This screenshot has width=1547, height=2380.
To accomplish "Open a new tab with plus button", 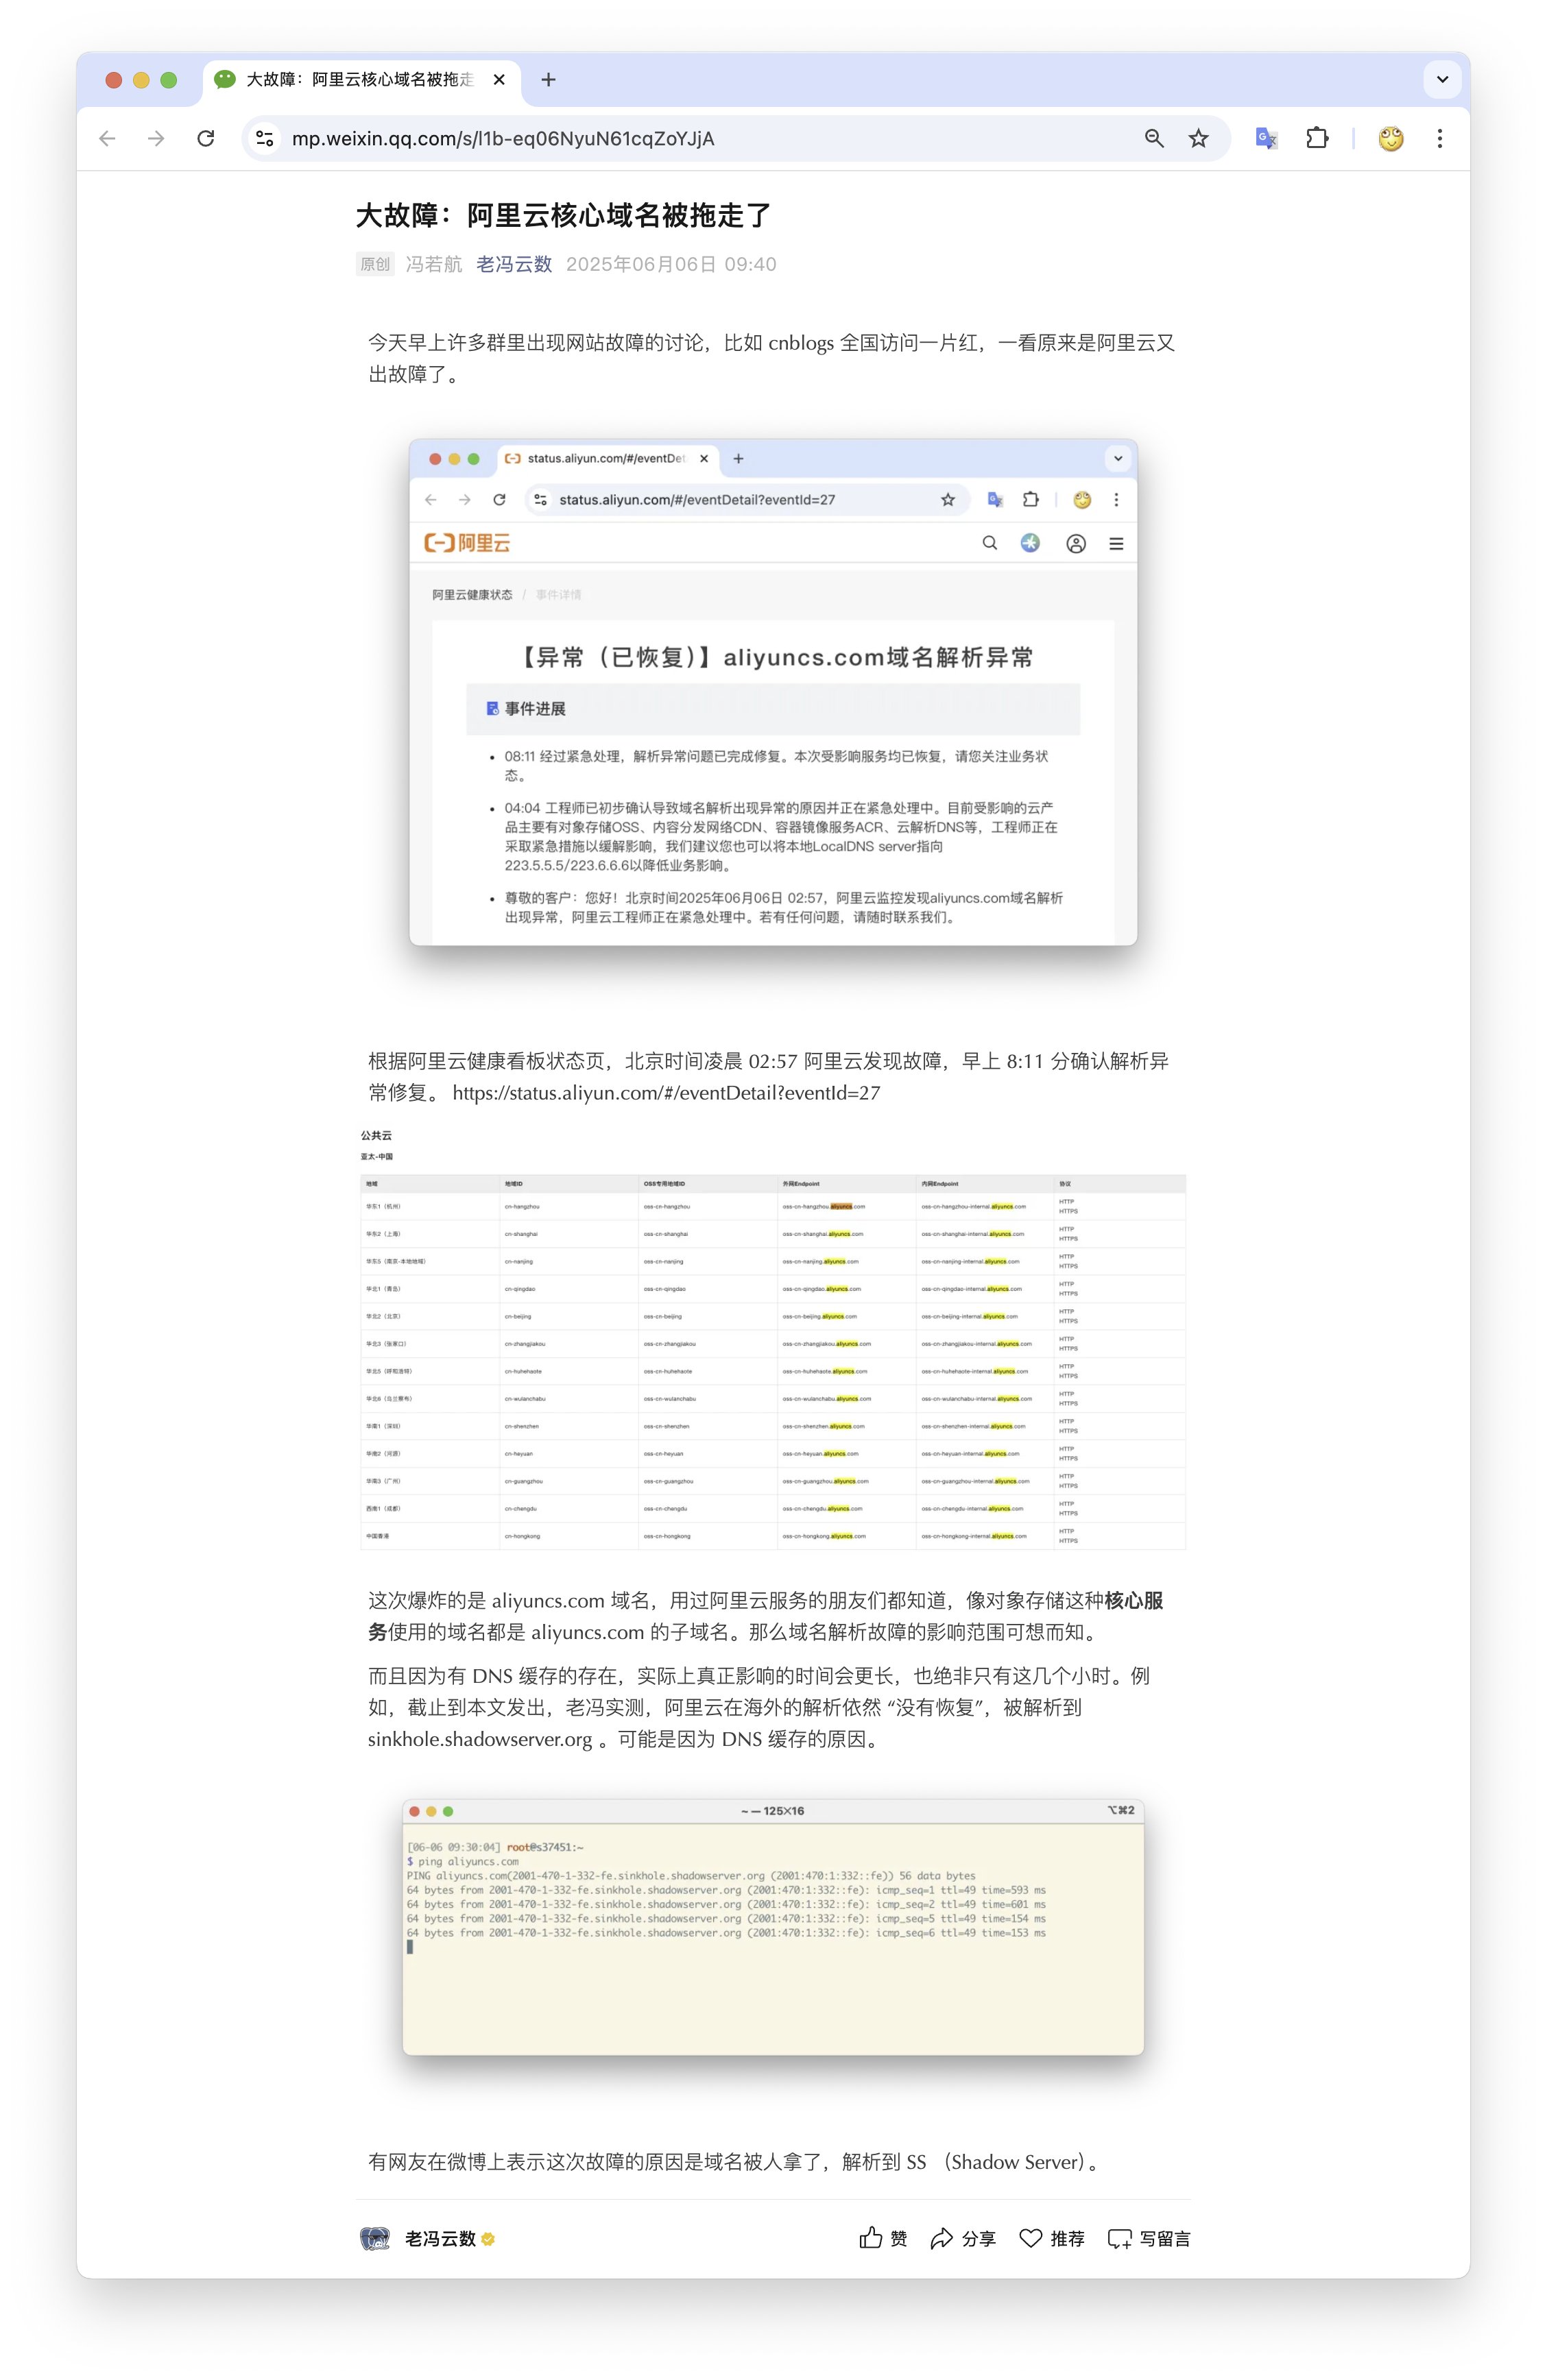I will pyautogui.click(x=549, y=80).
